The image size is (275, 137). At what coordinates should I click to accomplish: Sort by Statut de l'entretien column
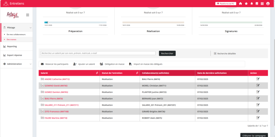click(137, 73)
